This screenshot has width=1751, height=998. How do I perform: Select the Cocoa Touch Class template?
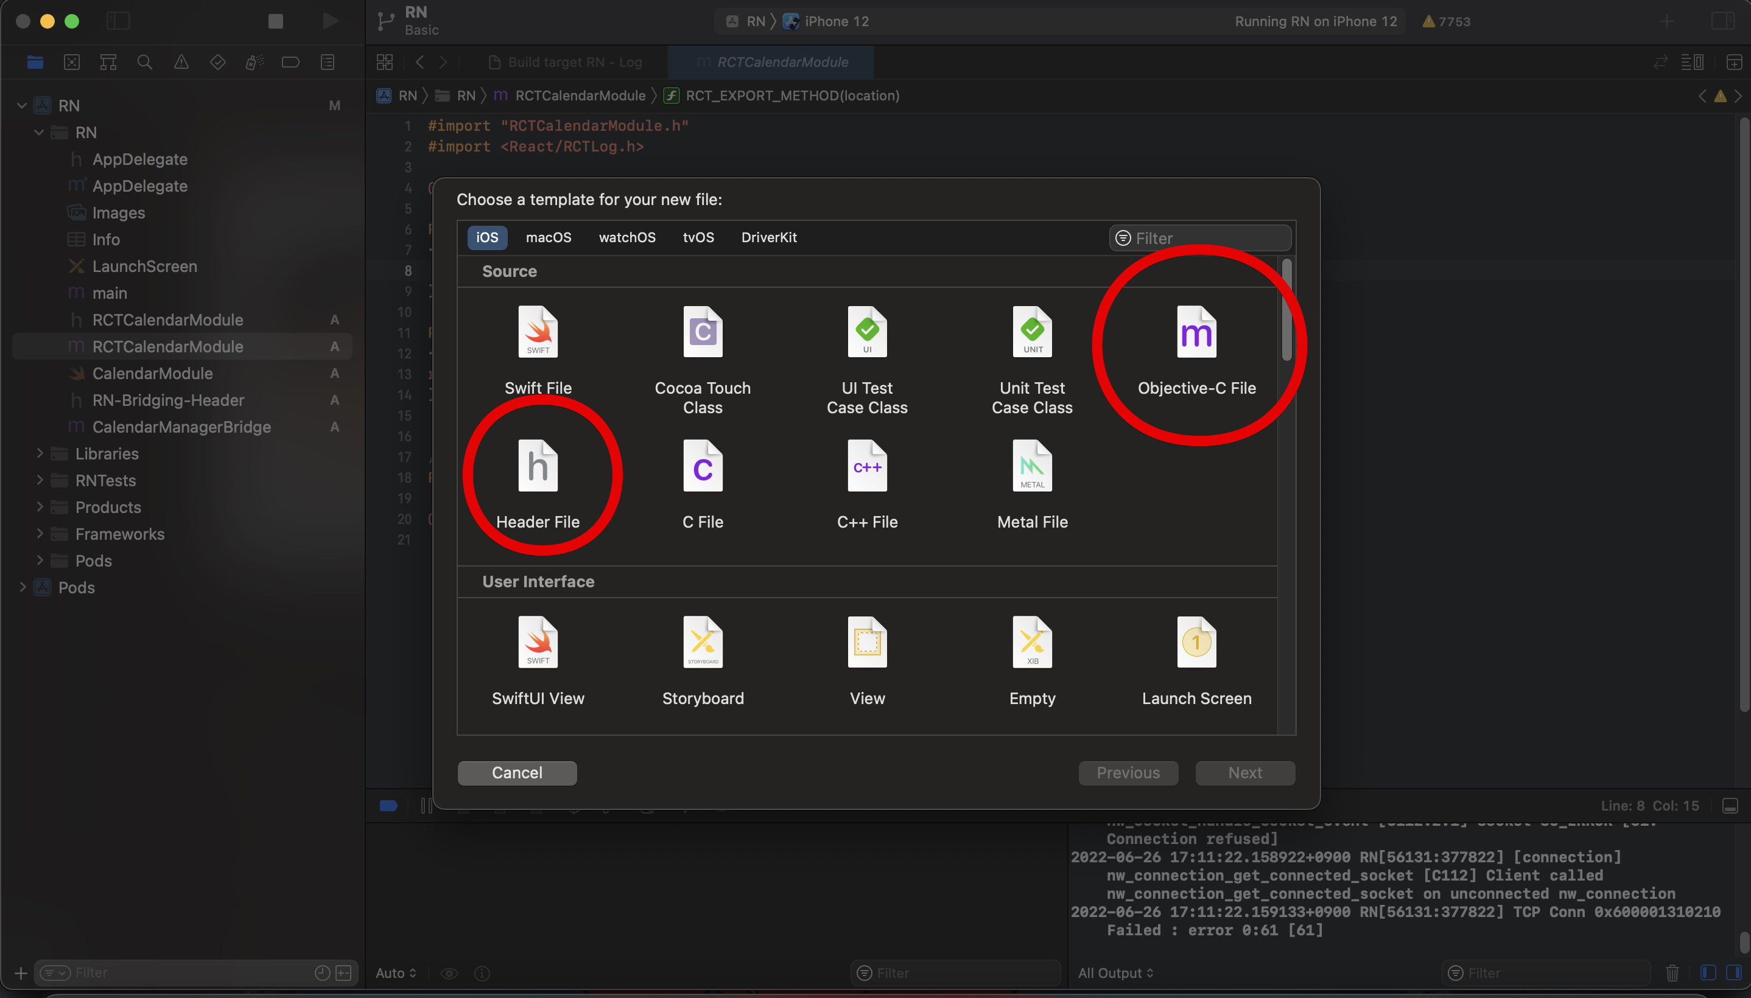702,332
